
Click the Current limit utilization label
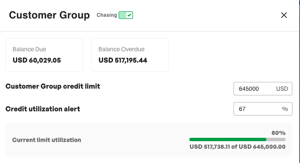coord(47,140)
